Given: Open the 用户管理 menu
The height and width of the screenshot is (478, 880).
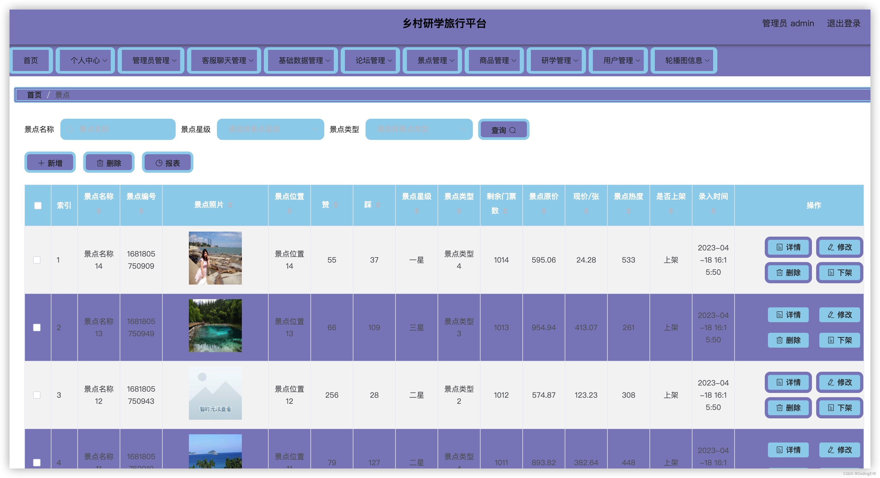Looking at the screenshot, I should pyautogui.click(x=618, y=60).
